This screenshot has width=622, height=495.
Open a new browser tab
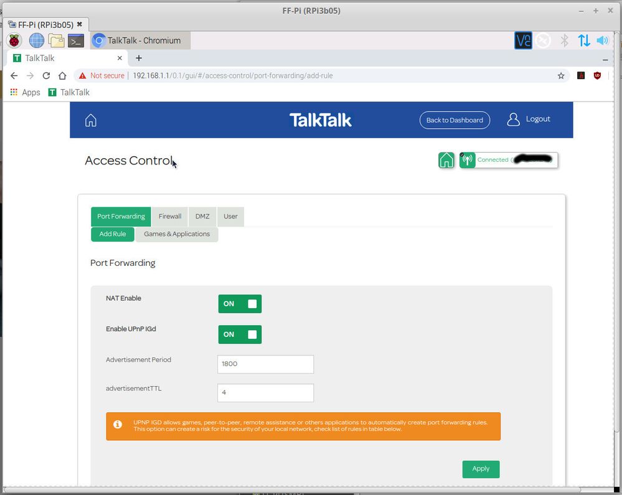(x=139, y=58)
